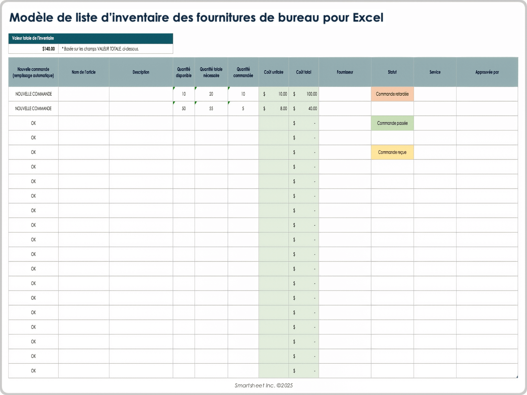Click the 'Service' column header

point(435,72)
